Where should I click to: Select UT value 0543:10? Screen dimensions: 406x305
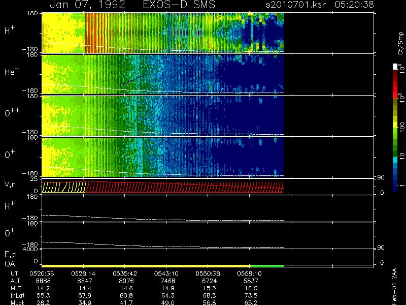click(x=166, y=273)
